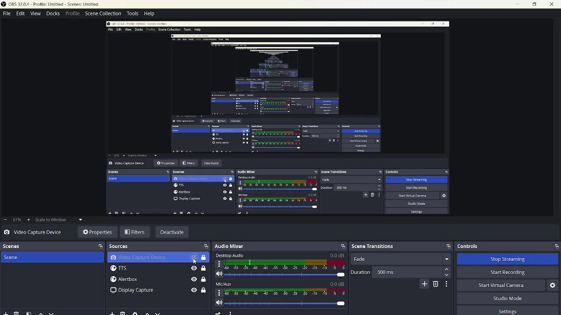The image size is (561, 315).
Task: Enable Studio Mode
Action: point(508,298)
